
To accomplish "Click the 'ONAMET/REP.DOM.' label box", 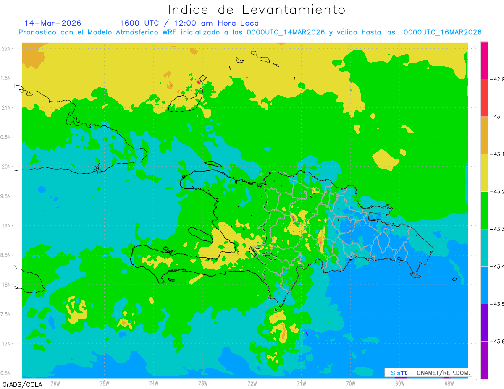I will tap(428, 373).
